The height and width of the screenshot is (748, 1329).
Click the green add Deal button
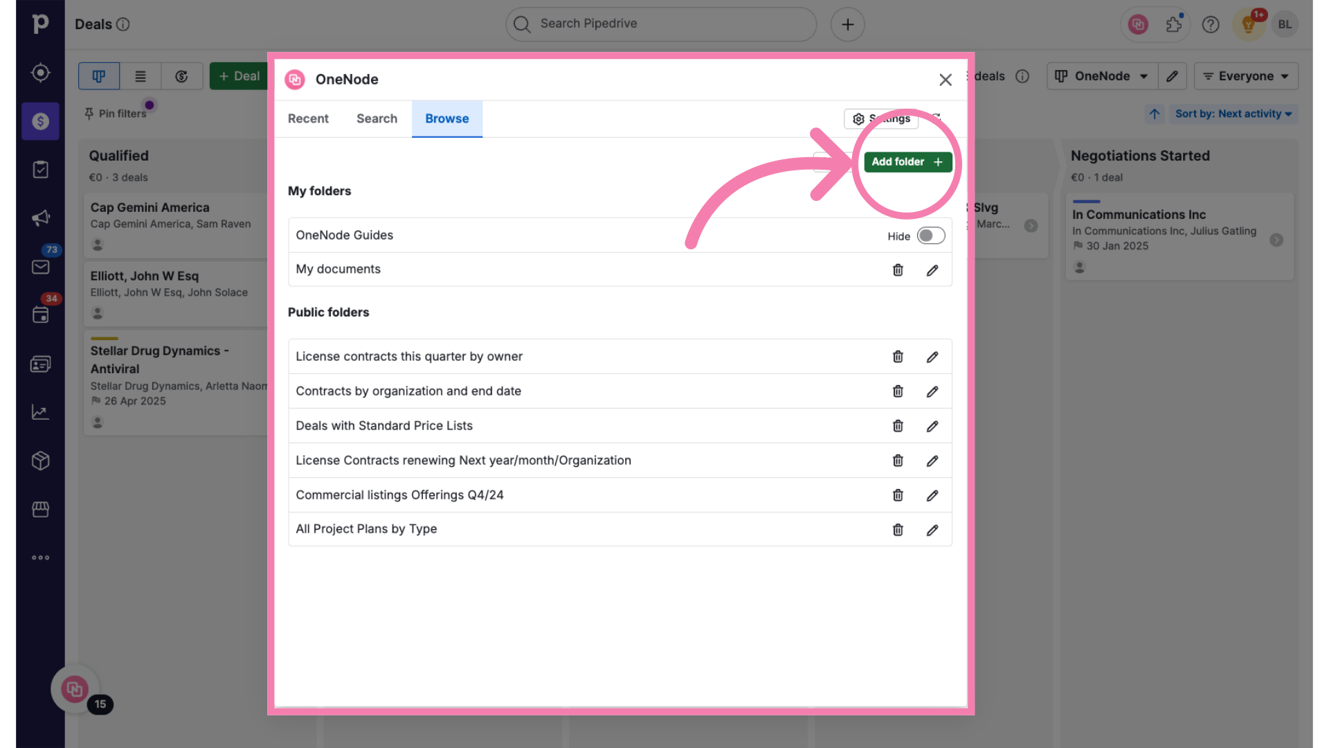coord(239,76)
